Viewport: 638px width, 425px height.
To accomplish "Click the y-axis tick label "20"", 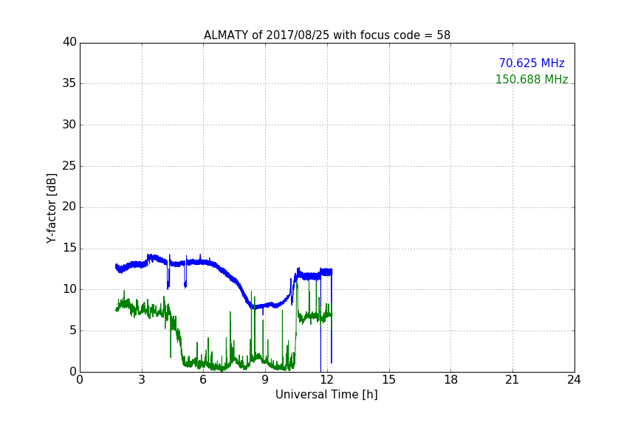I will coord(69,207).
